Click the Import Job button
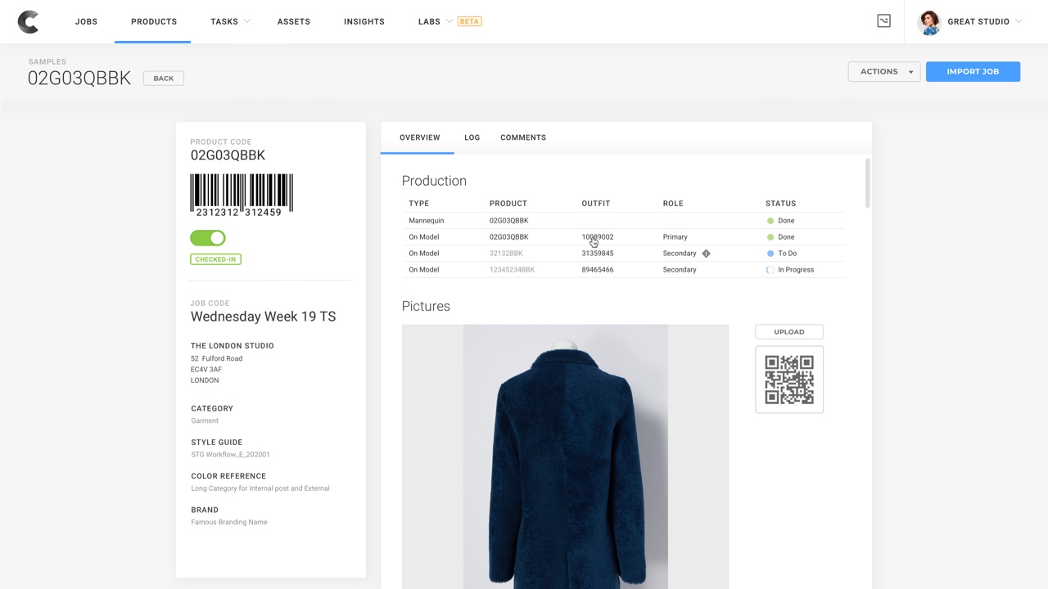The width and height of the screenshot is (1048, 589). [x=973, y=72]
